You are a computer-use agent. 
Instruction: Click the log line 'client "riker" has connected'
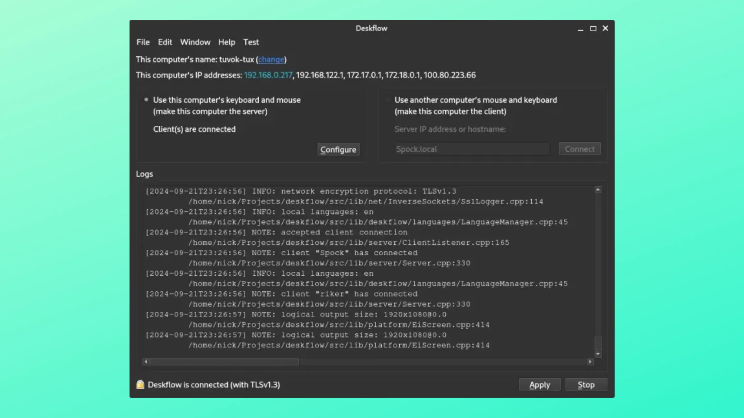tap(281, 294)
